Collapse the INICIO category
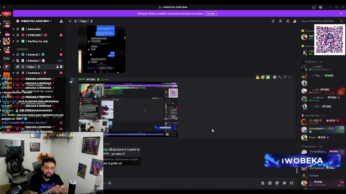This screenshot has width=346, height=194. 24,49
